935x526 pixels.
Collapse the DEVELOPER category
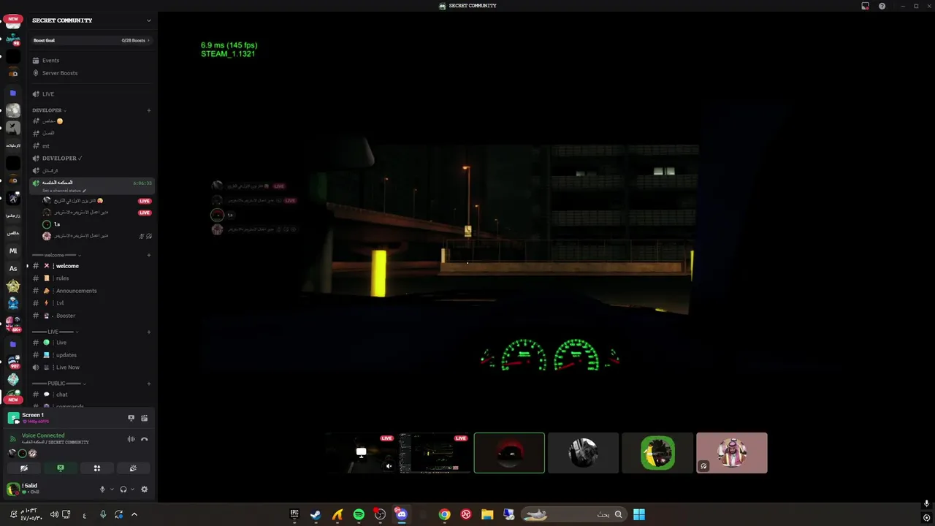click(49, 110)
